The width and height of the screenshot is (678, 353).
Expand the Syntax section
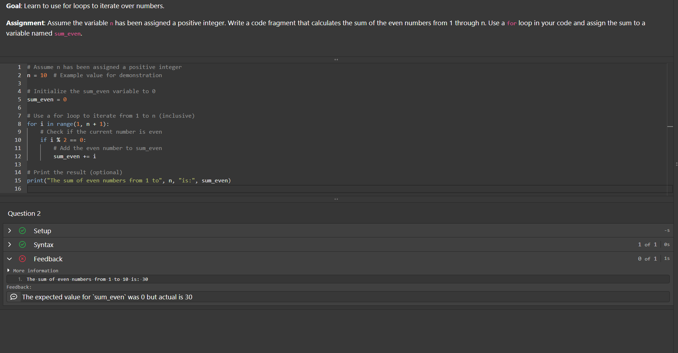pyautogui.click(x=9, y=245)
